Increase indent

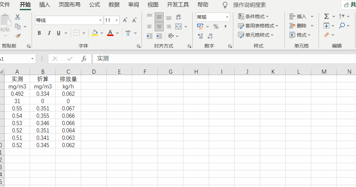[159, 36]
